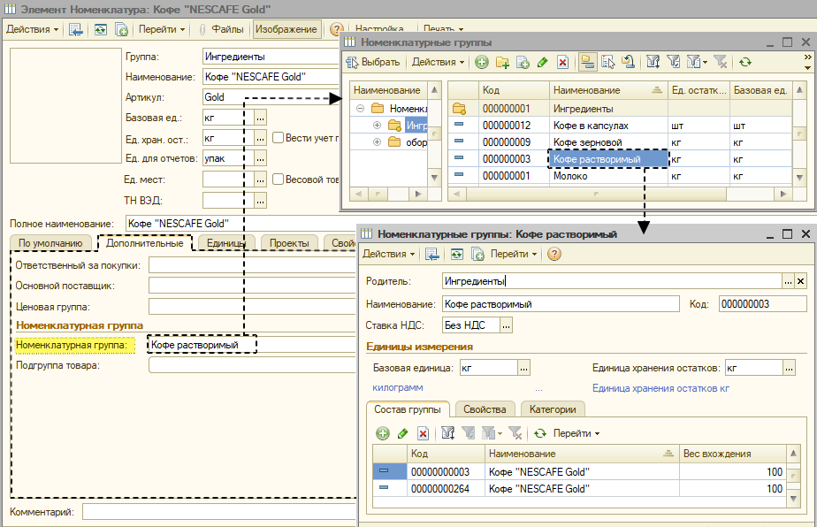
Task: Click the horizontal scrollbar under the groups list
Action: coord(621,194)
